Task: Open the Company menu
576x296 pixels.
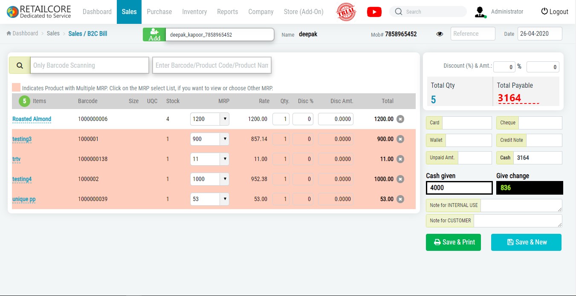Action: pos(261,11)
